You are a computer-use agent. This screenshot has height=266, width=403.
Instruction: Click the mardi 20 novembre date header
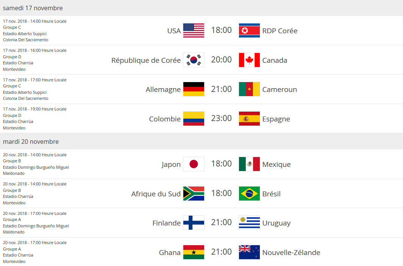pos(31,142)
